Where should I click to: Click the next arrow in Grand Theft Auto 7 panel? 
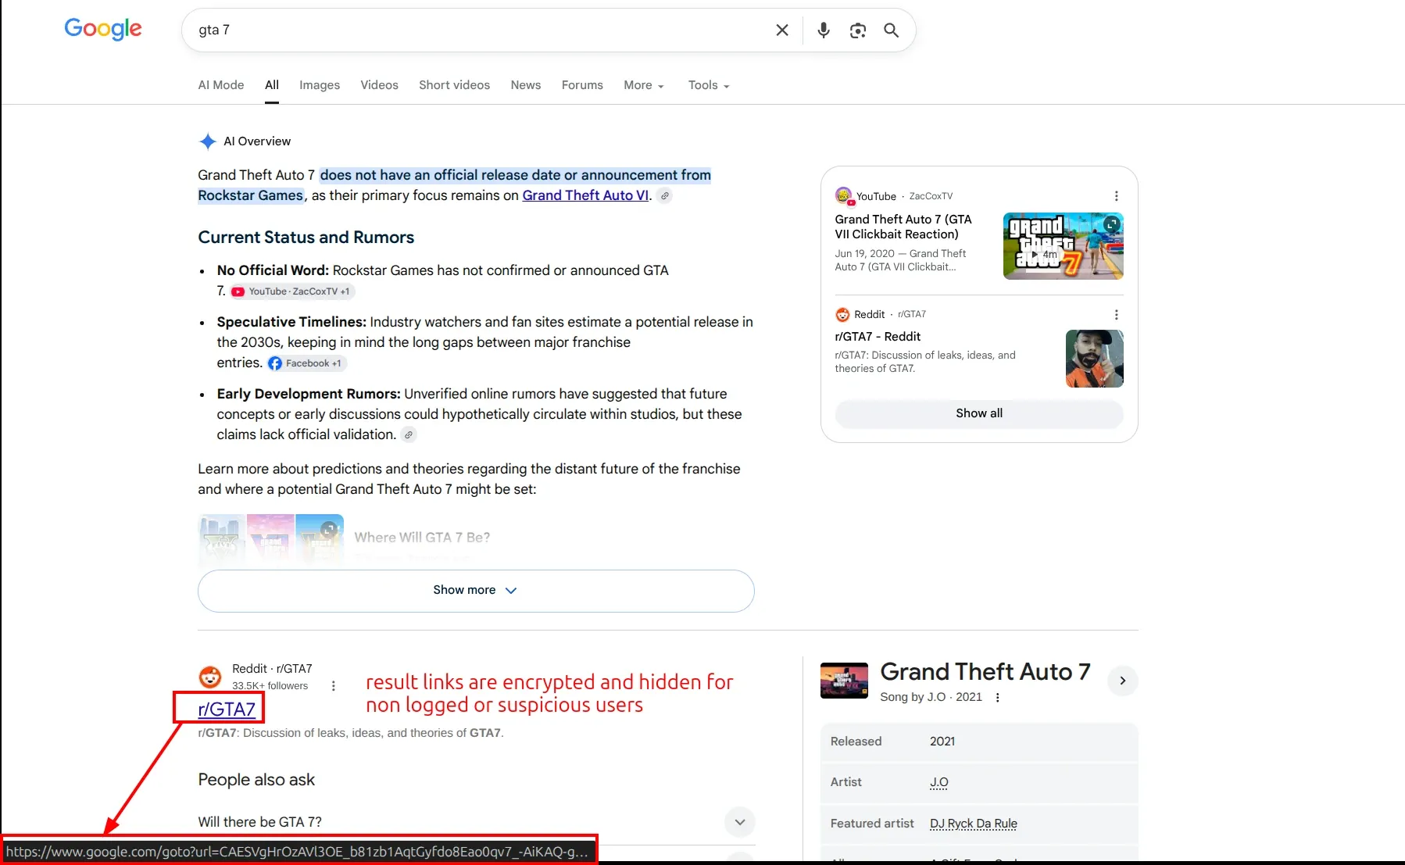(1123, 681)
